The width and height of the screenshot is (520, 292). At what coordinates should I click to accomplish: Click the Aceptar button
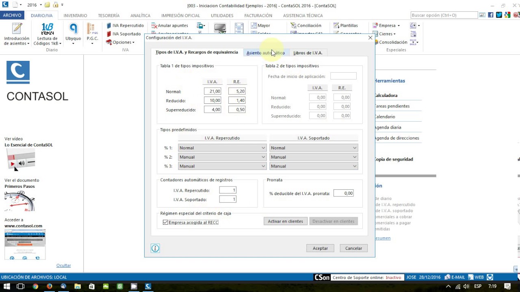pyautogui.click(x=320, y=248)
